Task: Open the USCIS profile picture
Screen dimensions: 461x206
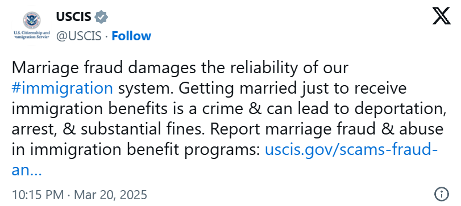Action: tap(32, 26)
